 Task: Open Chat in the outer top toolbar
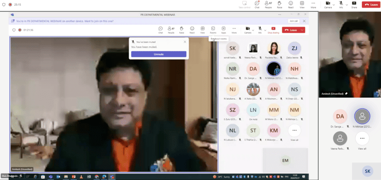point(257,5)
